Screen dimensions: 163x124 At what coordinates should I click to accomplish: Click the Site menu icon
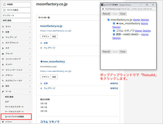(x=3, y=27)
